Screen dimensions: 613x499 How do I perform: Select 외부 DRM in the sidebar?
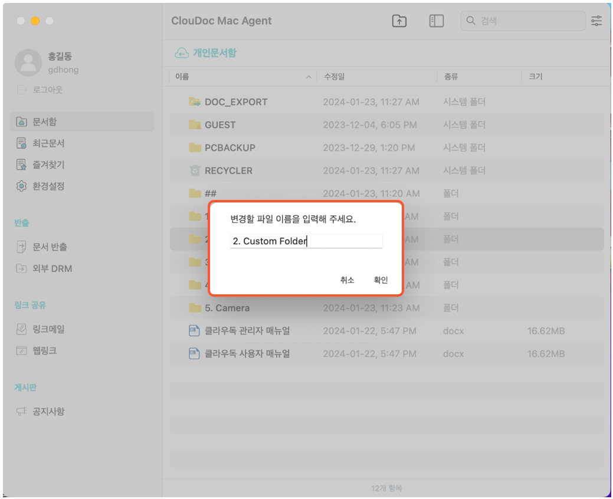[53, 268]
